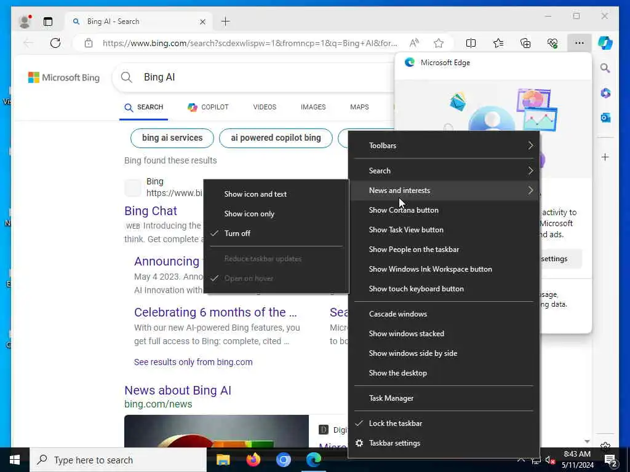Click the browser address bar URL
630x472 pixels.
click(x=250, y=43)
